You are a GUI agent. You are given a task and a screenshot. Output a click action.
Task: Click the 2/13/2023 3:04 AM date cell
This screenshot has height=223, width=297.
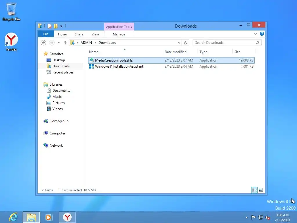[179, 66]
